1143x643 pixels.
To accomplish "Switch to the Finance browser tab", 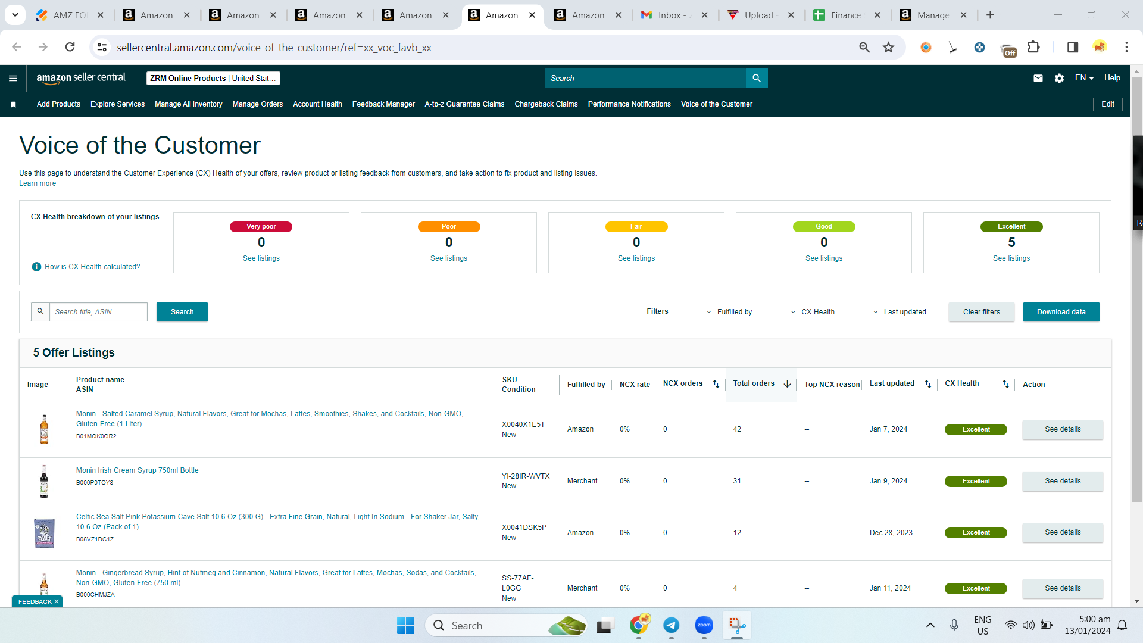I will click(848, 15).
